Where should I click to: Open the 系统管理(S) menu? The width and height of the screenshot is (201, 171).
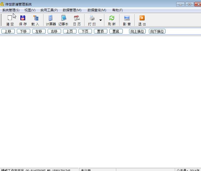pos(11,10)
